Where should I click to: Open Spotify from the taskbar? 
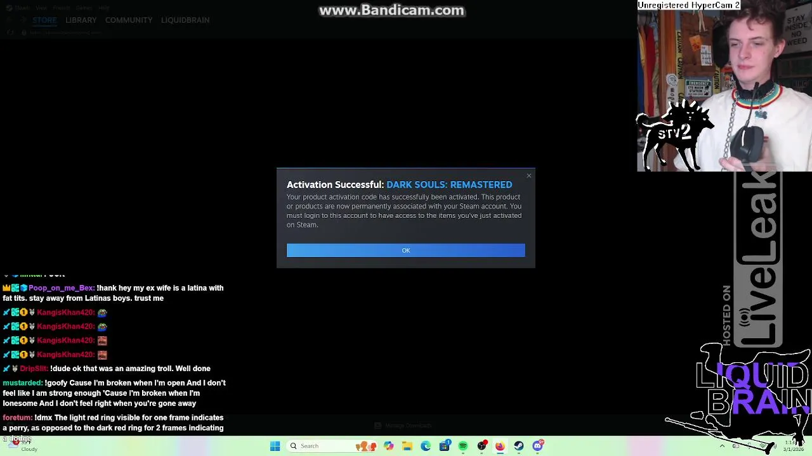(462, 446)
